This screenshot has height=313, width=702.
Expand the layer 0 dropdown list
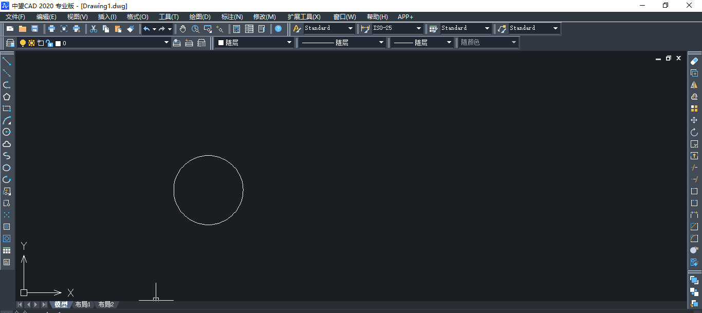coord(166,43)
